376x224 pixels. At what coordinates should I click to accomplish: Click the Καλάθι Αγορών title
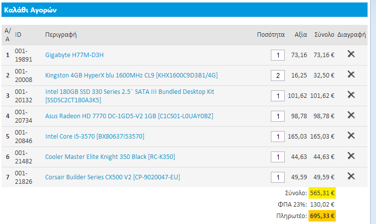click(x=30, y=10)
